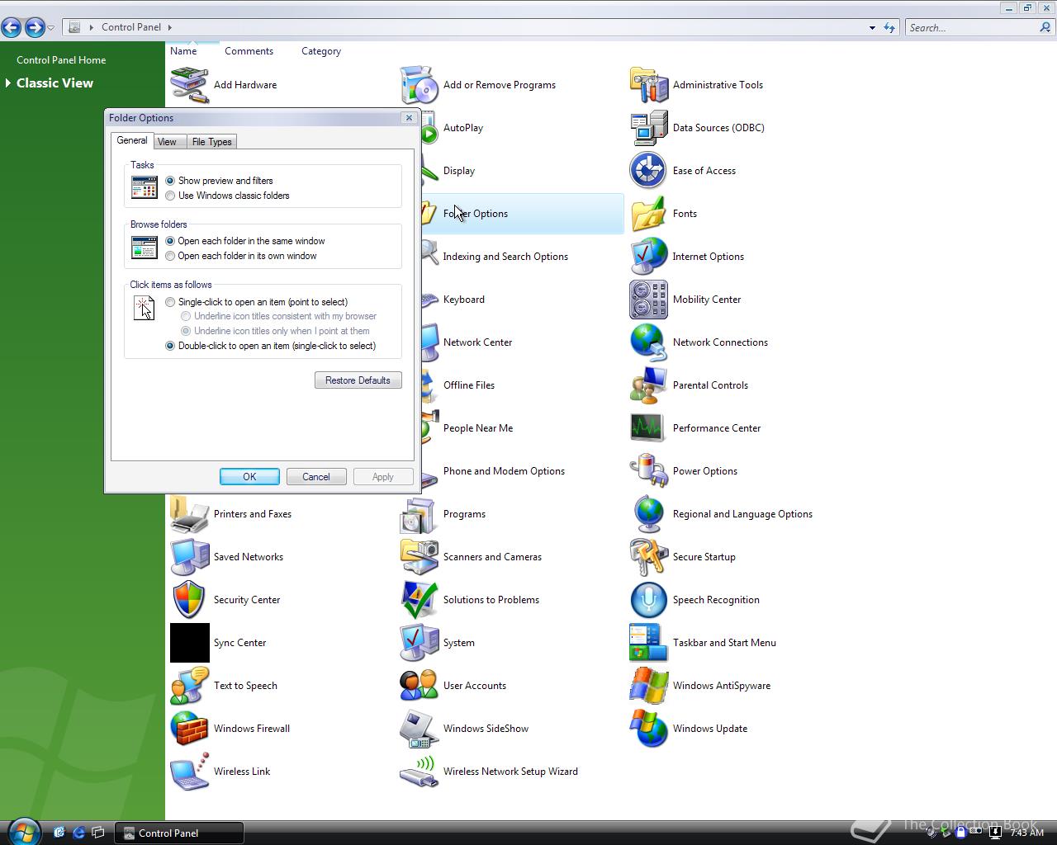Open the Solutions to Problems icon
This screenshot has width=1057, height=845.
419,600
